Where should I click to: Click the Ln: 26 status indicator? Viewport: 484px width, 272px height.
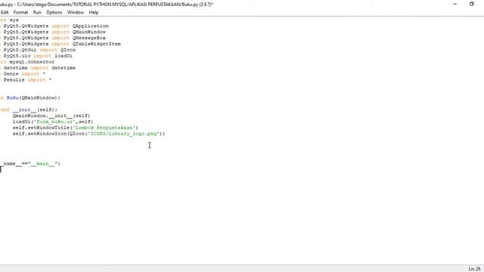(x=474, y=269)
